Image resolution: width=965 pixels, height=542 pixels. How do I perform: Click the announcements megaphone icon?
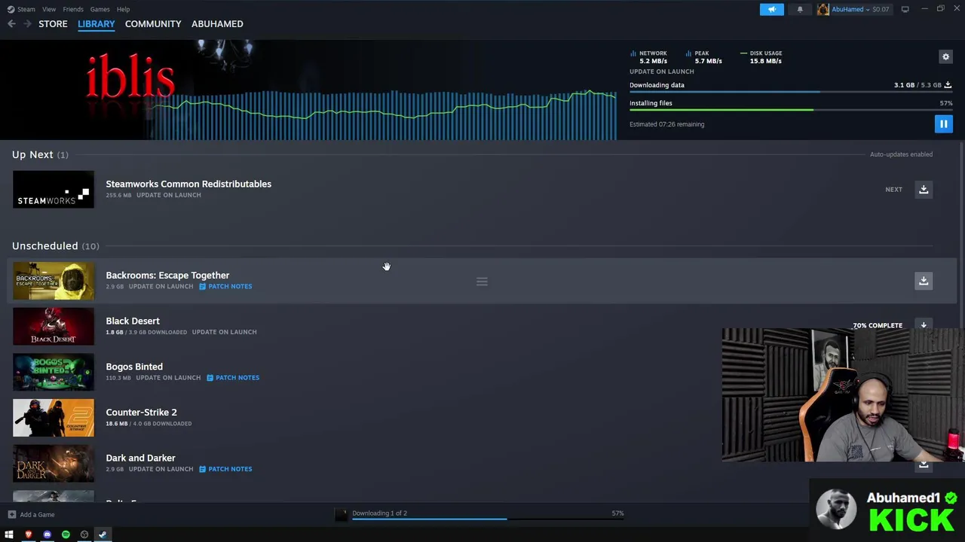click(x=771, y=9)
